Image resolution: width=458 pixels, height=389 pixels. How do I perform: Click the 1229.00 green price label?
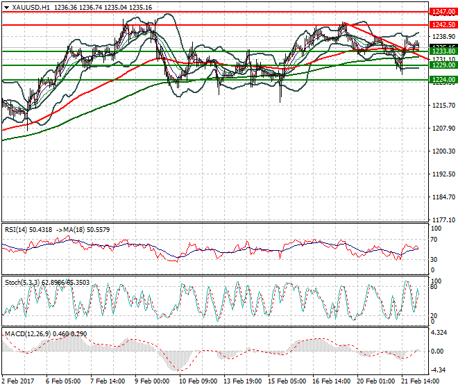443,65
